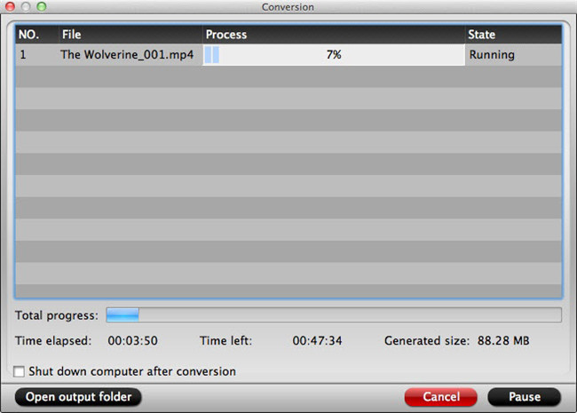The width and height of the screenshot is (577, 413).
Task: Select The Wolverine_001.mp4 file name
Action: pyautogui.click(x=127, y=55)
